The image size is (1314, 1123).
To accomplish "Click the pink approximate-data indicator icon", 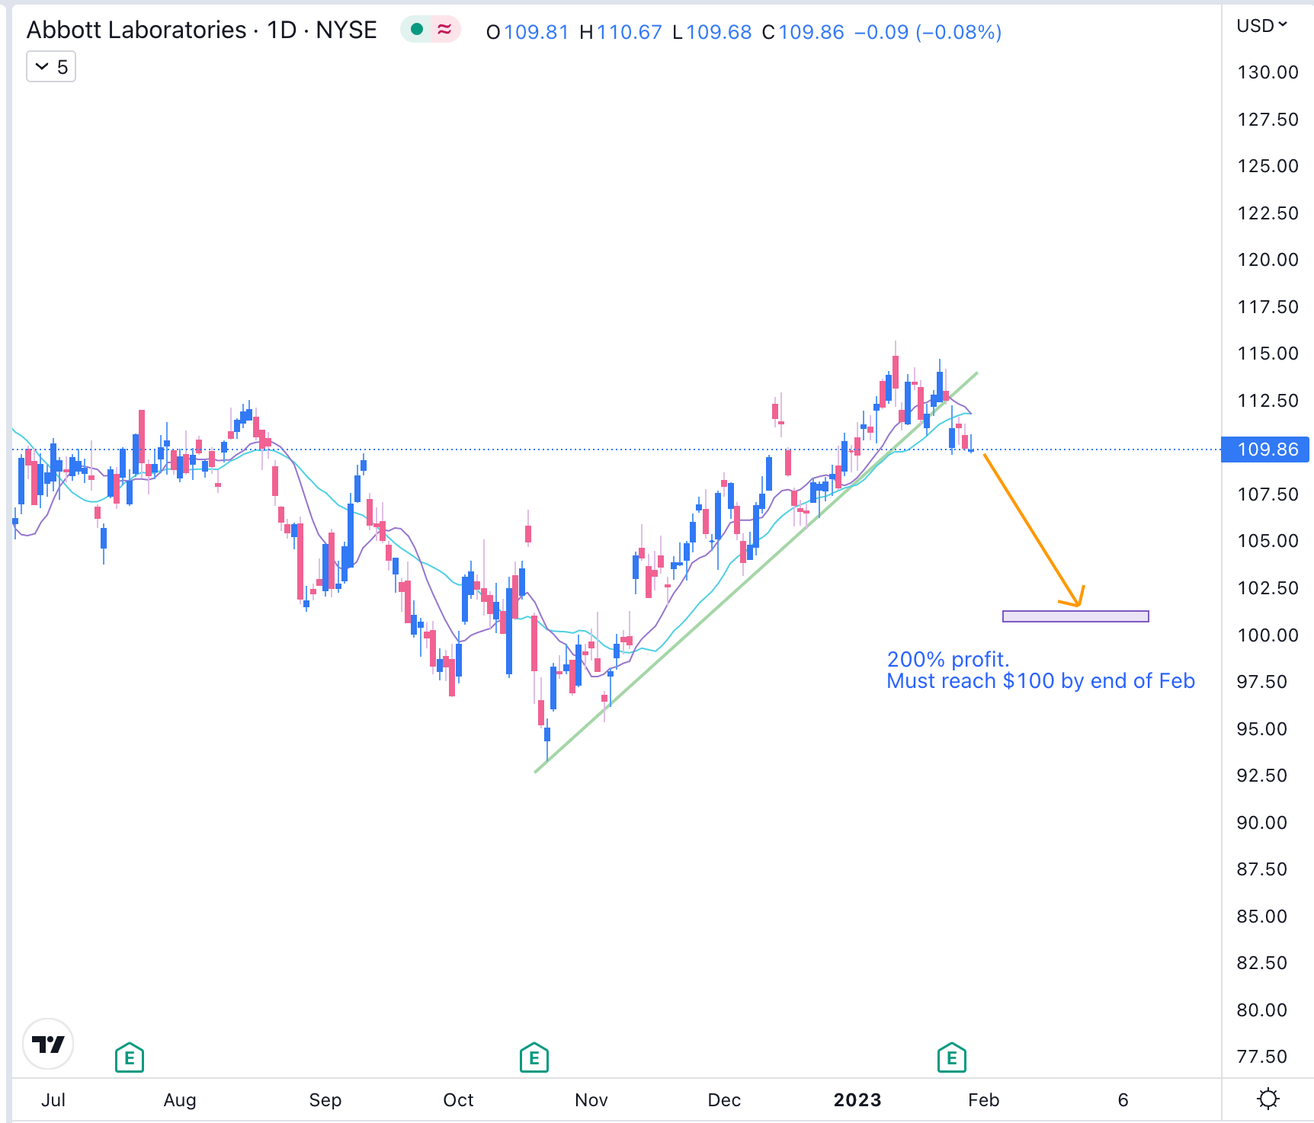I will coord(444,30).
